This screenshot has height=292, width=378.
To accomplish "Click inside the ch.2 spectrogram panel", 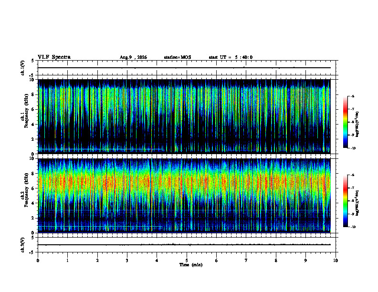I will click(184, 196).
